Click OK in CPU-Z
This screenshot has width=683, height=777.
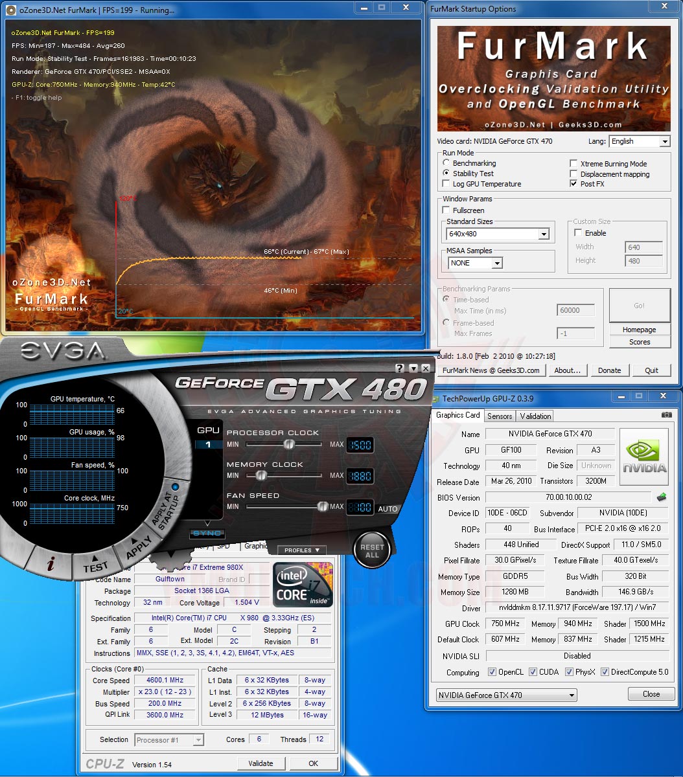click(313, 763)
